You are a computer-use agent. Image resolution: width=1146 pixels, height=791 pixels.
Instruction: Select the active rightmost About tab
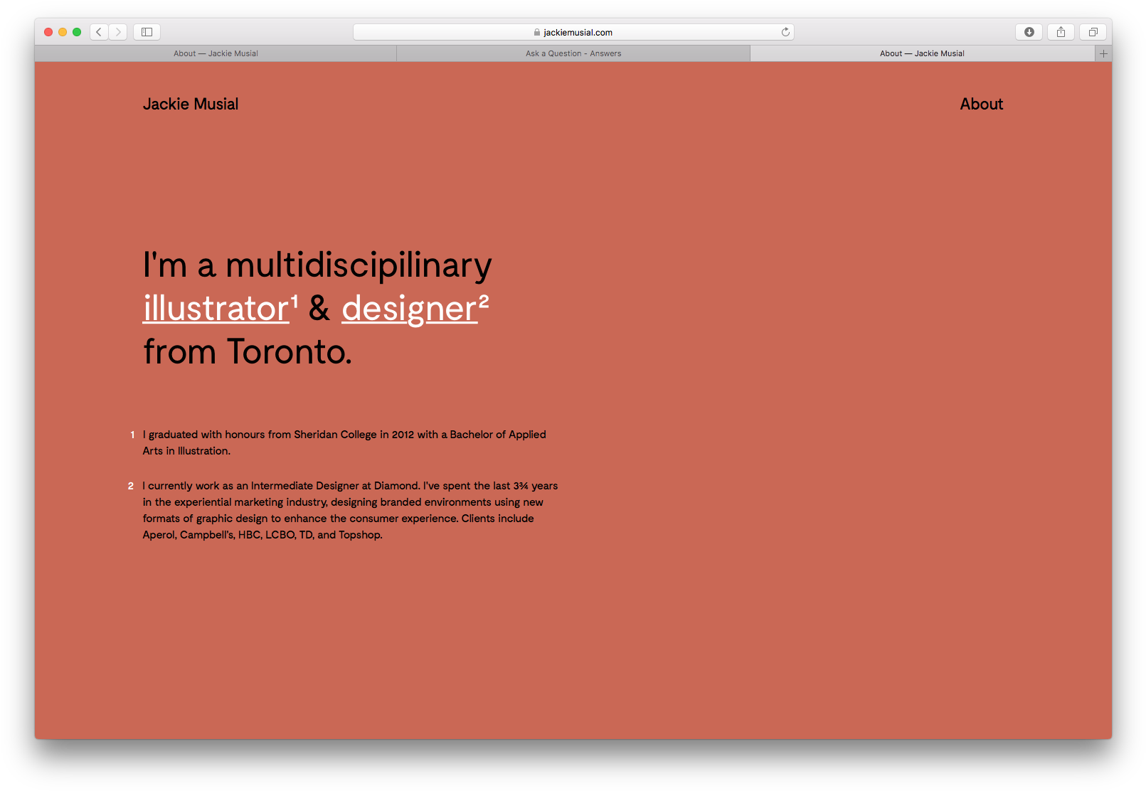point(922,53)
